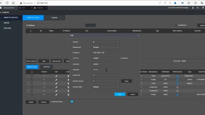This screenshot has width=205, height=115.
Task: Open the Show Filter dropdown set to None
Action: tap(193, 61)
